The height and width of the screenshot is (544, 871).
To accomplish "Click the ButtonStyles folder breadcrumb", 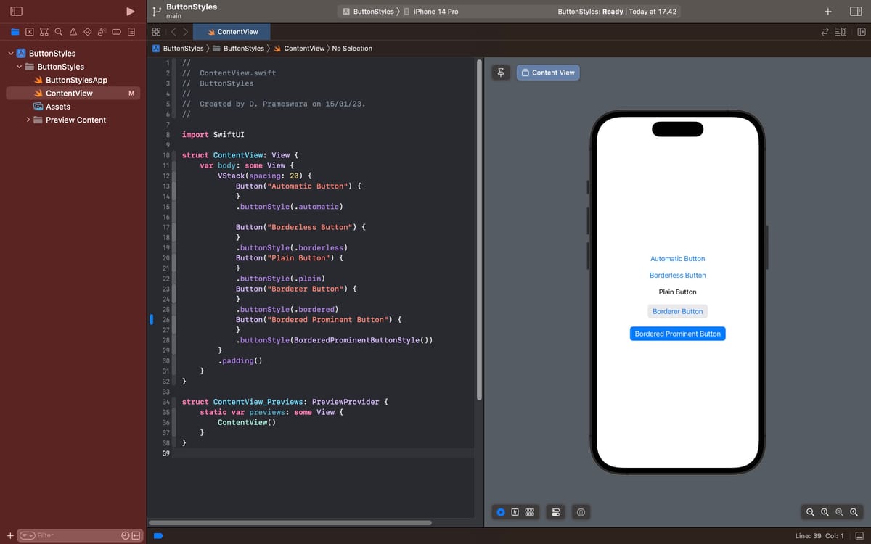I will tap(238, 49).
